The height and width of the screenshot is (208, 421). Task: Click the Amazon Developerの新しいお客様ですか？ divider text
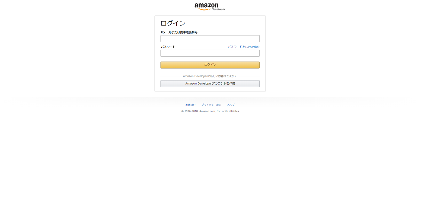[210, 76]
